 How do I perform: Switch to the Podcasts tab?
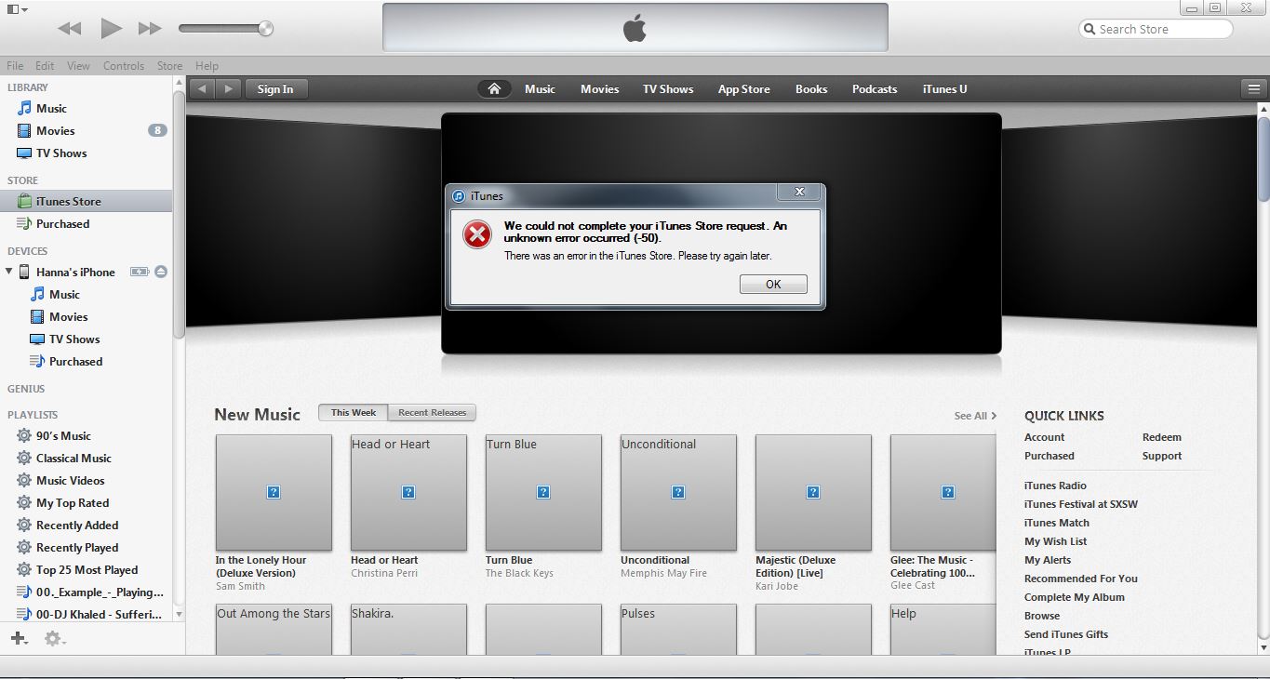click(x=875, y=89)
